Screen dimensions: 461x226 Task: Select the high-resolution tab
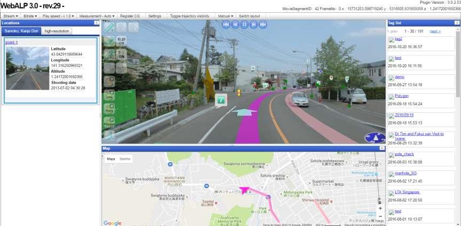tap(57, 31)
